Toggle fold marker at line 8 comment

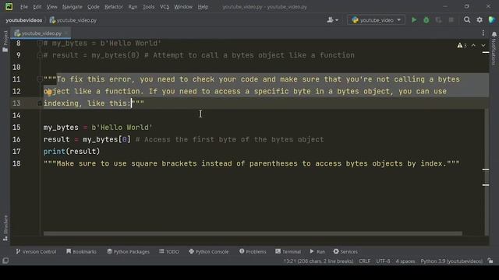(40, 44)
